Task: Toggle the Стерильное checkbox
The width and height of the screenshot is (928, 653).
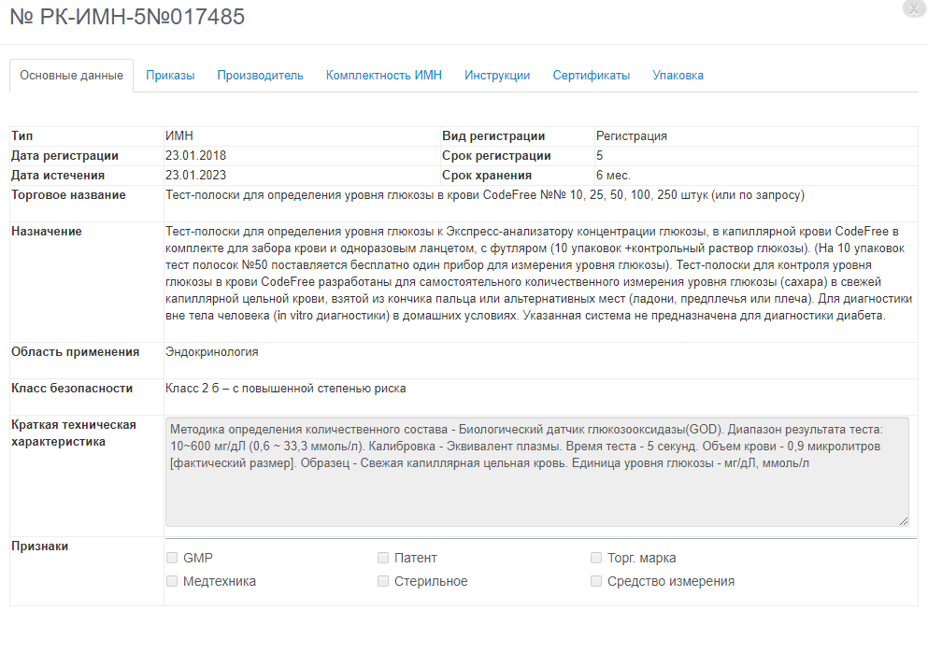Action: point(383,581)
